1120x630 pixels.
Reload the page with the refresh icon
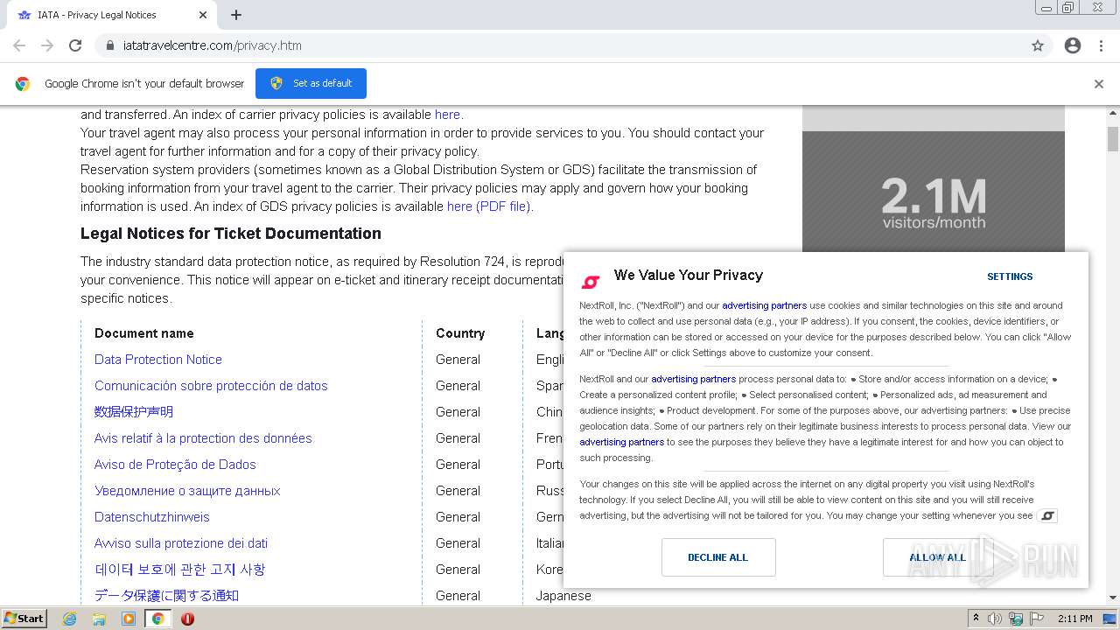click(x=75, y=45)
